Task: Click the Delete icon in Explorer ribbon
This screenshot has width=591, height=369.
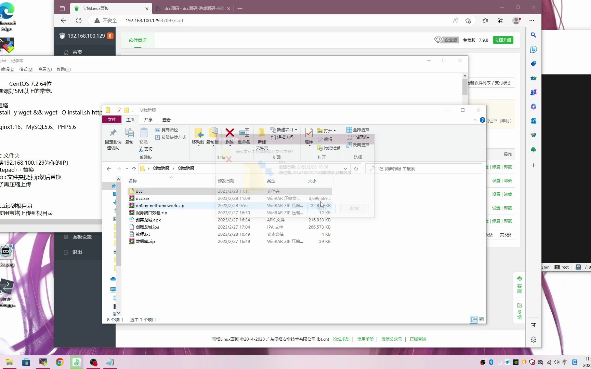Action: coord(229,136)
